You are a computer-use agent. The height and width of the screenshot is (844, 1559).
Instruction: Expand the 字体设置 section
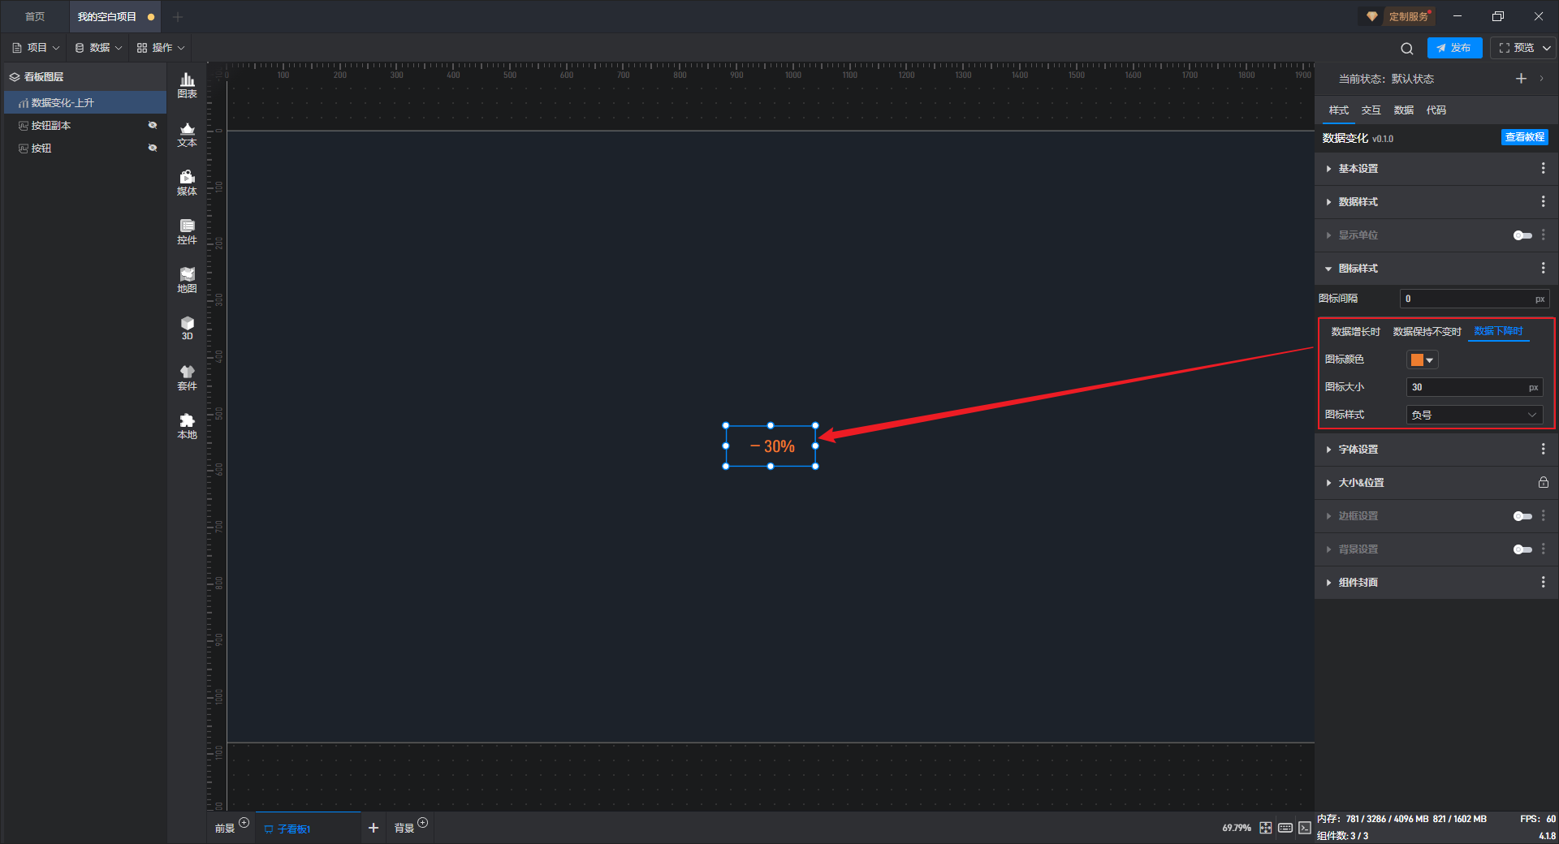(x=1328, y=450)
